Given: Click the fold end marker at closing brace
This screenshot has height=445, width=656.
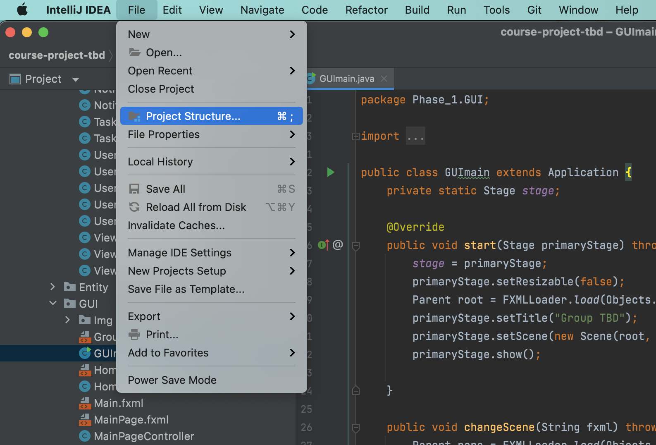Looking at the screenshot, I should (355, 390).
